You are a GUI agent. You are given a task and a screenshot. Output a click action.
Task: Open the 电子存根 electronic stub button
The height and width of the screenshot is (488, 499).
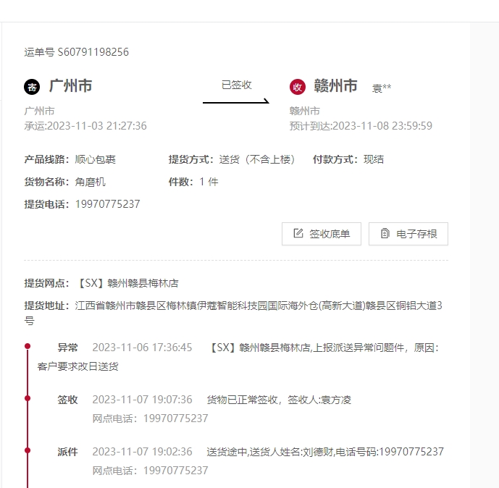click(x=408, y=234)
